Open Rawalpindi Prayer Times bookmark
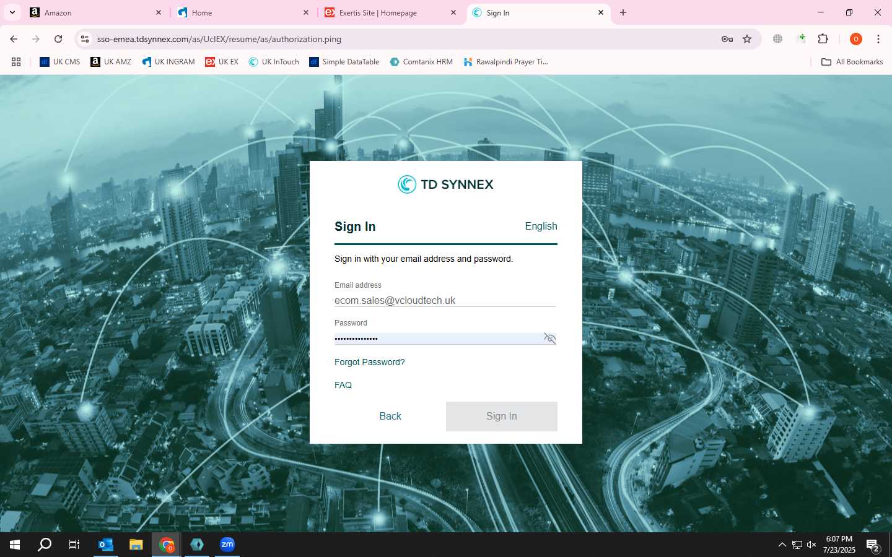The image size is (892, 557). click(505, 62)
